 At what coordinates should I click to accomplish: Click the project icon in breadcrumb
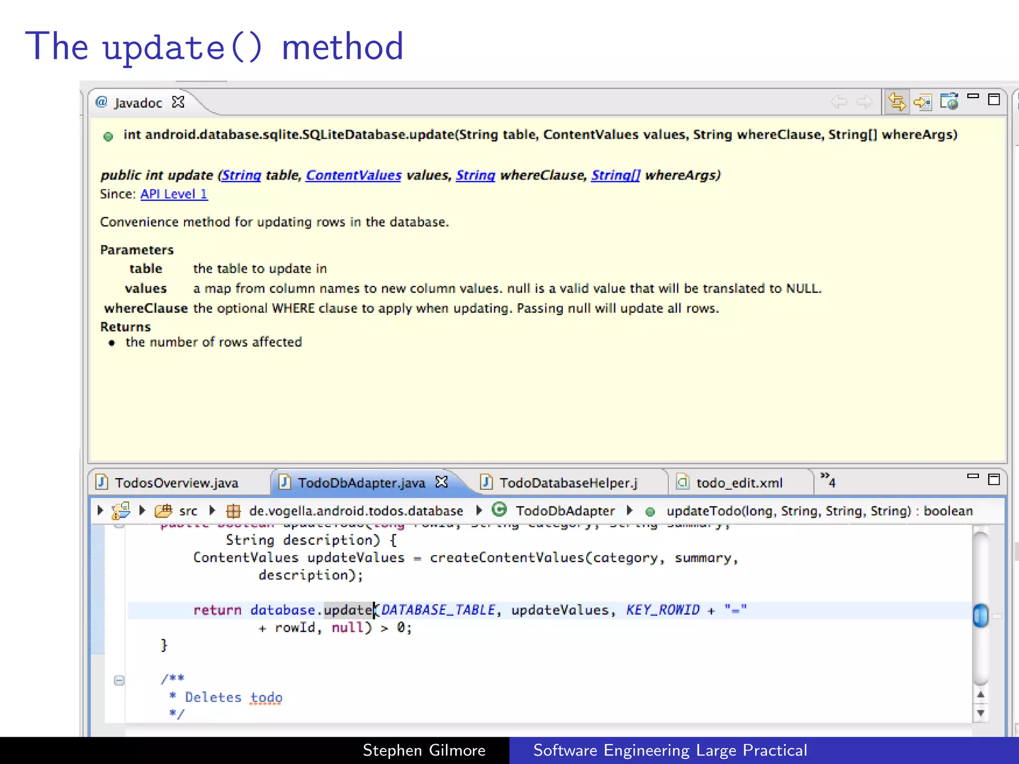coord(121,510)
